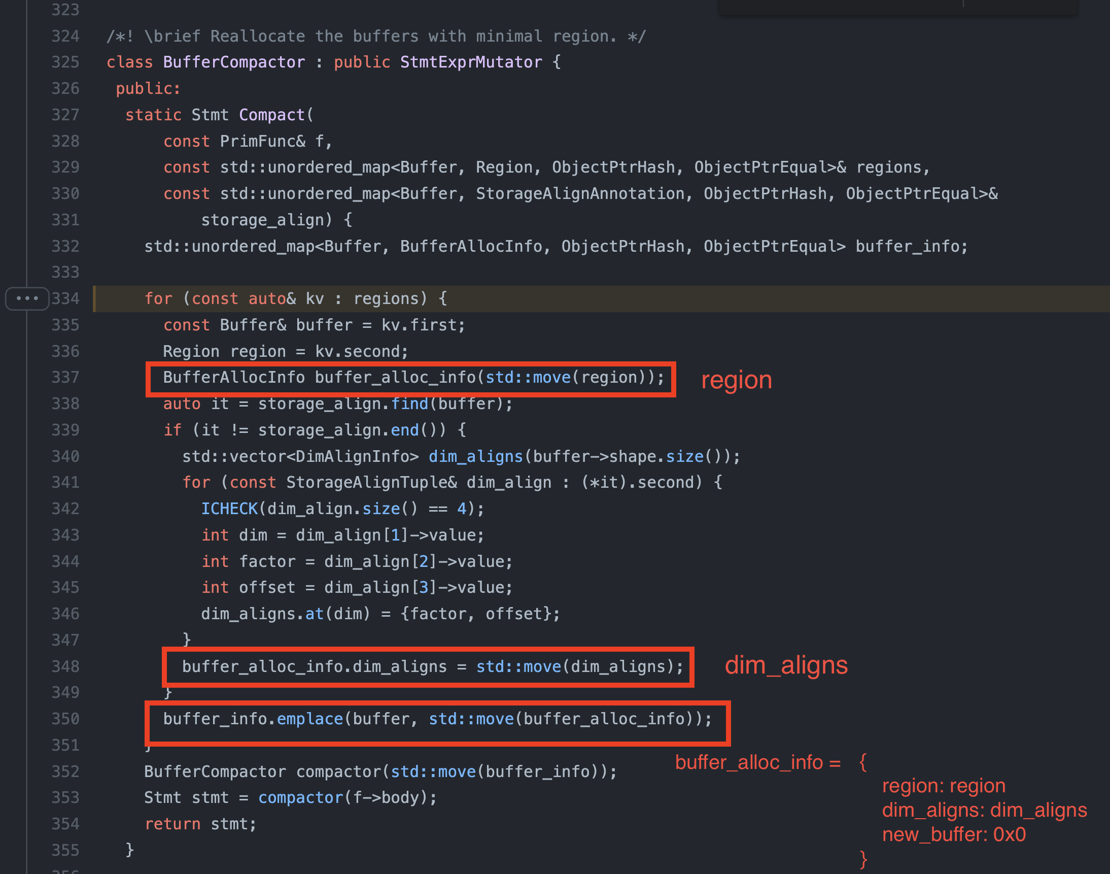Click line number 337

click(65, 377)
